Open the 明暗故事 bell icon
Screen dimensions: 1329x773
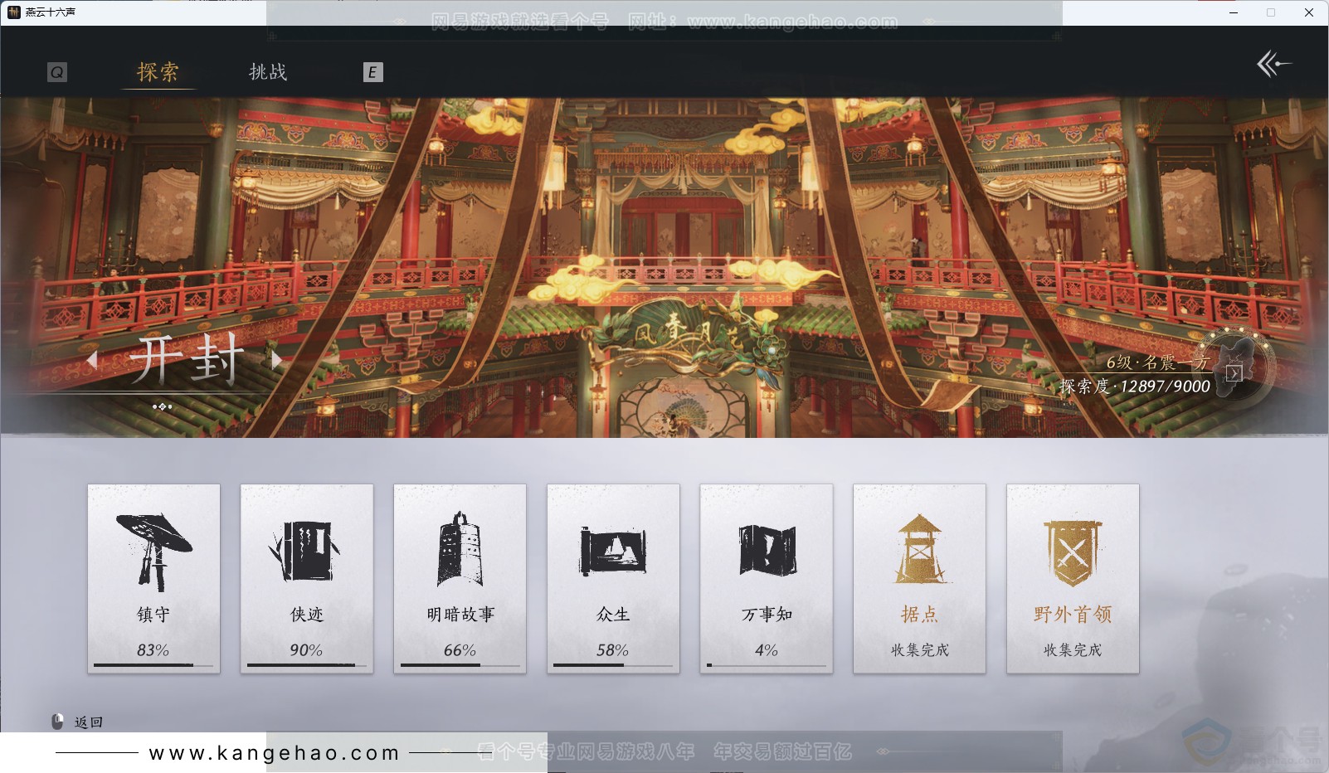click(460, 549)
